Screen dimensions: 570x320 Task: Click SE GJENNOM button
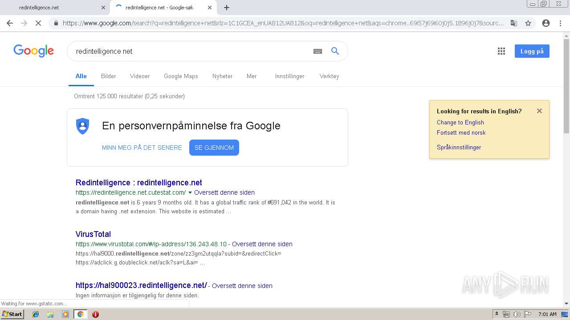point(214,148)
